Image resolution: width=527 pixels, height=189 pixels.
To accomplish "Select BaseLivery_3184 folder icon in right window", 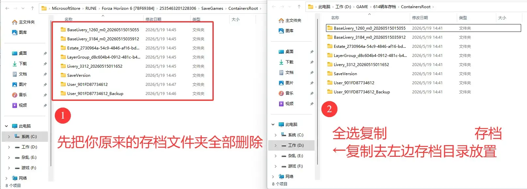I will [330, 37].
